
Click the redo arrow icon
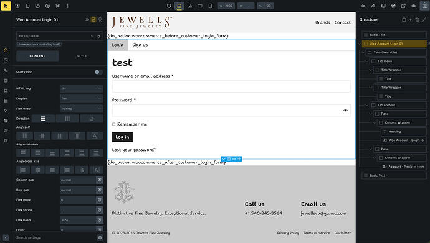click(373, 6)
